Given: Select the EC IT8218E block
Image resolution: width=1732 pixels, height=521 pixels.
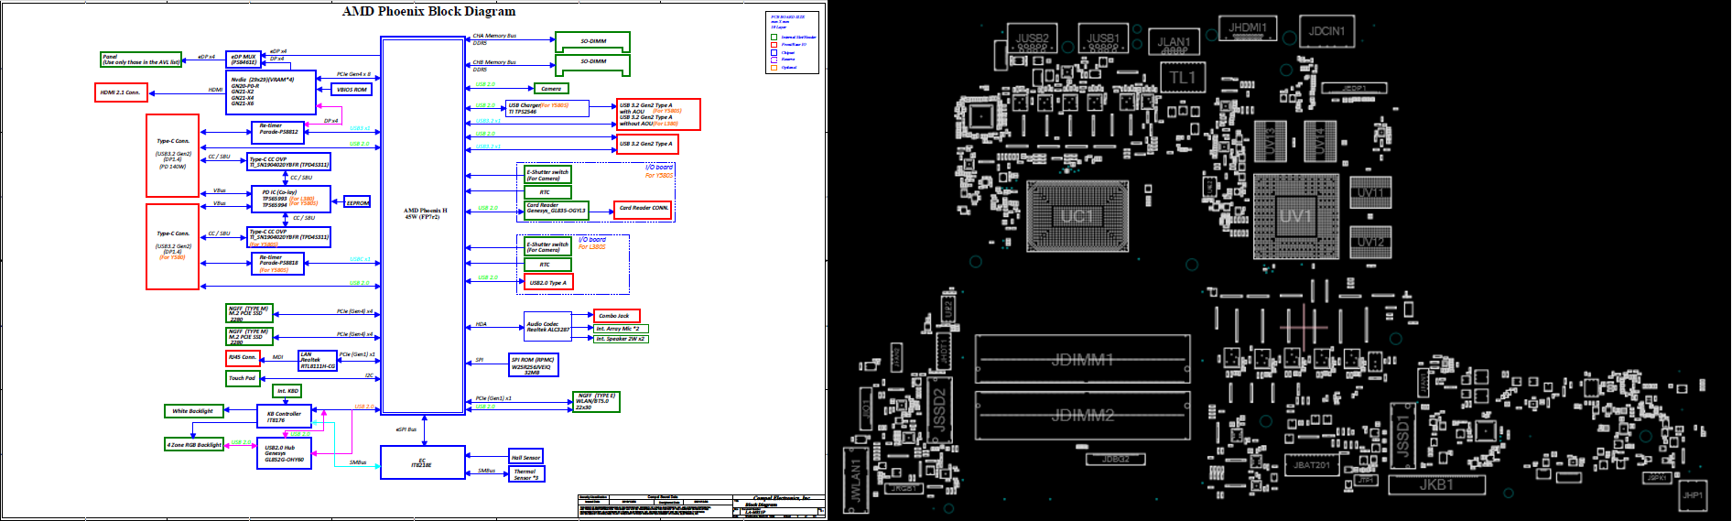Looking at the screenshot, I should tap(423, 462).
